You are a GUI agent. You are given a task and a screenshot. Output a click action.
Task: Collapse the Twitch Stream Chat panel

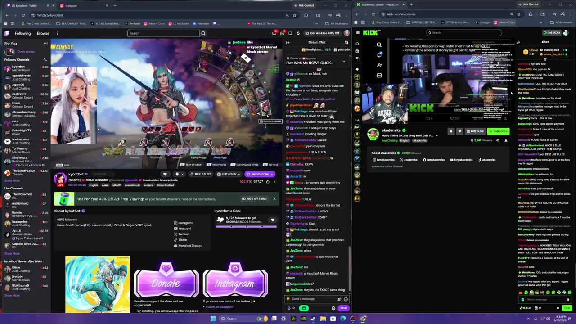[288, 43]
